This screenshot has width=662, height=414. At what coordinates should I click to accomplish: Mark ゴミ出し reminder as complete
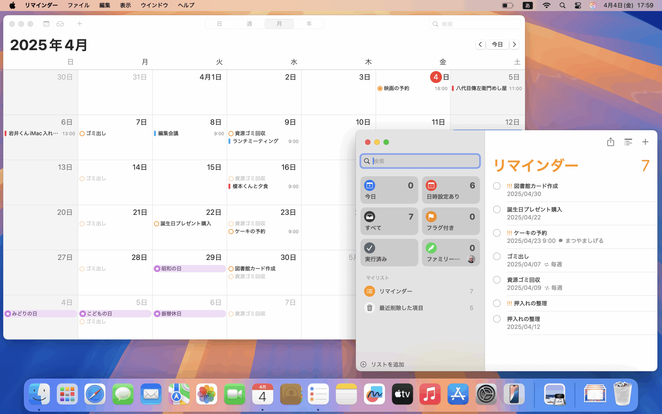pyautogui.click(x=497, y=257)
